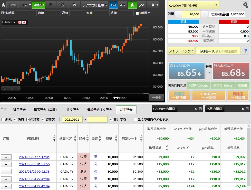Click the start date field 20210301
Viewport: 251px width, 190px height.
point(72,119)
